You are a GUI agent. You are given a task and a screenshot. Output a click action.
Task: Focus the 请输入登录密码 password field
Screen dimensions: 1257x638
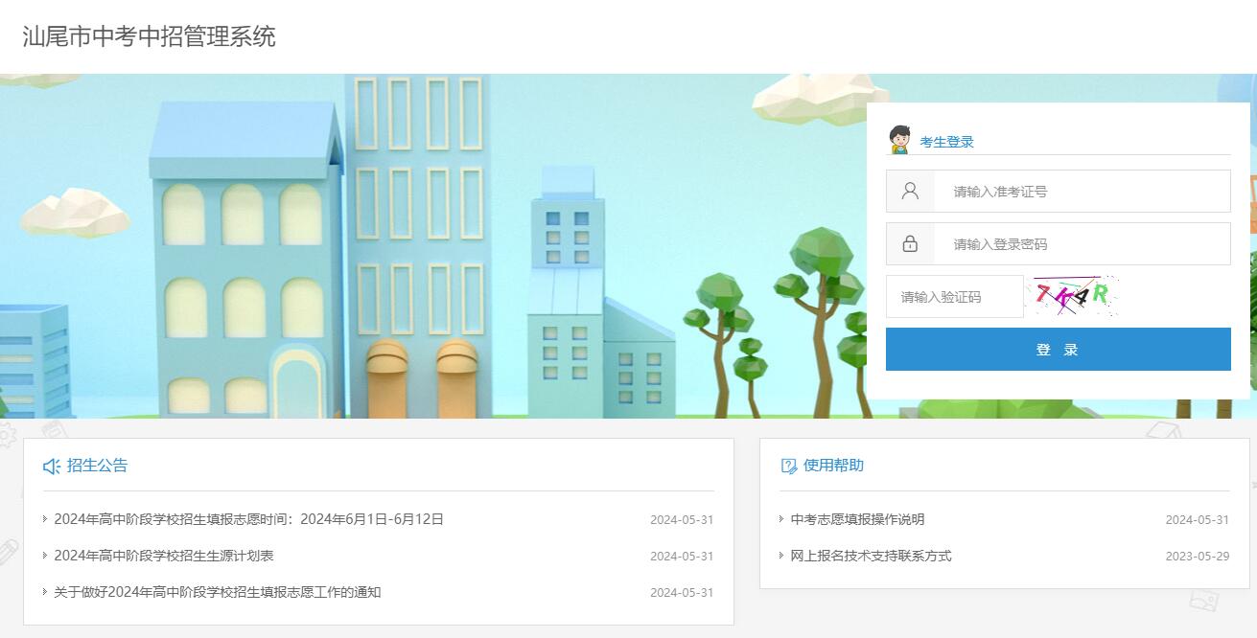tap(1082, 244)
